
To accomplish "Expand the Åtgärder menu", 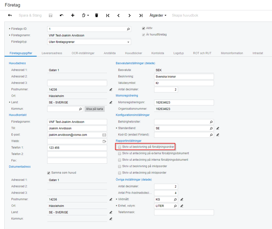I will click(158, 16).
